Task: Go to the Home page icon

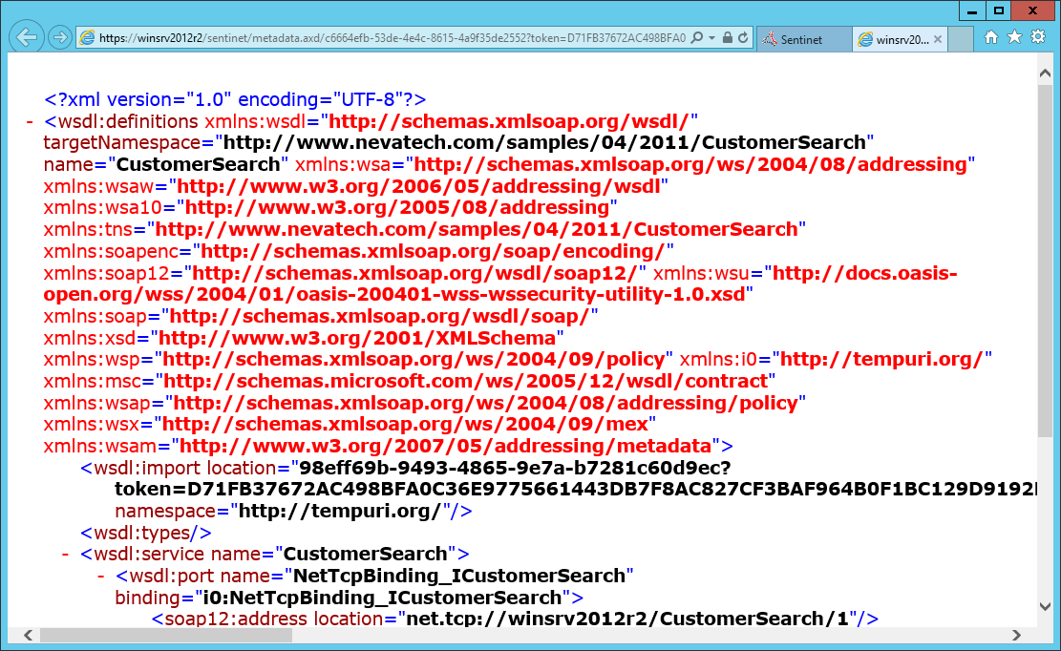Action: click(x=991, y=36)
